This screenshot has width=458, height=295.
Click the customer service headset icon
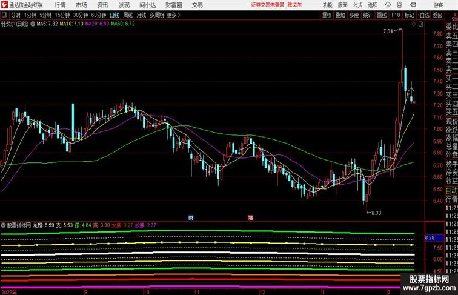[388, 5]
